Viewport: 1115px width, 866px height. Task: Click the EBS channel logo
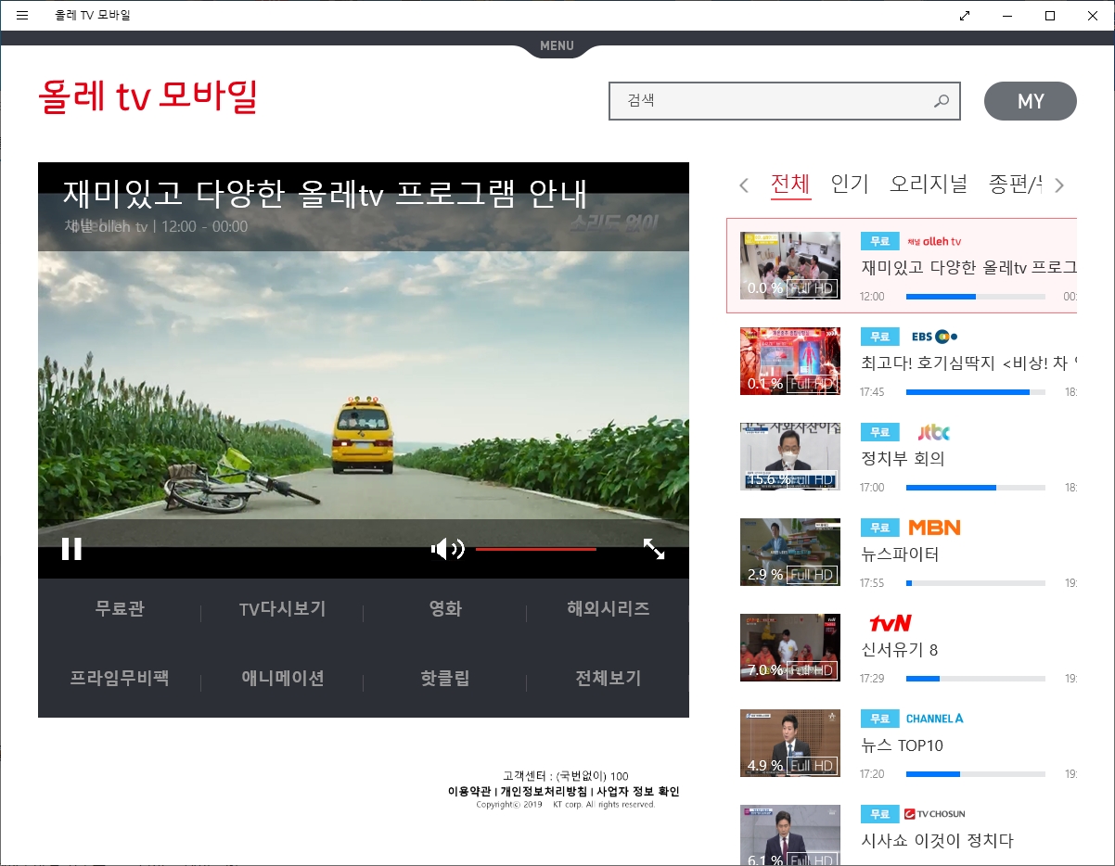click(934, 337)
